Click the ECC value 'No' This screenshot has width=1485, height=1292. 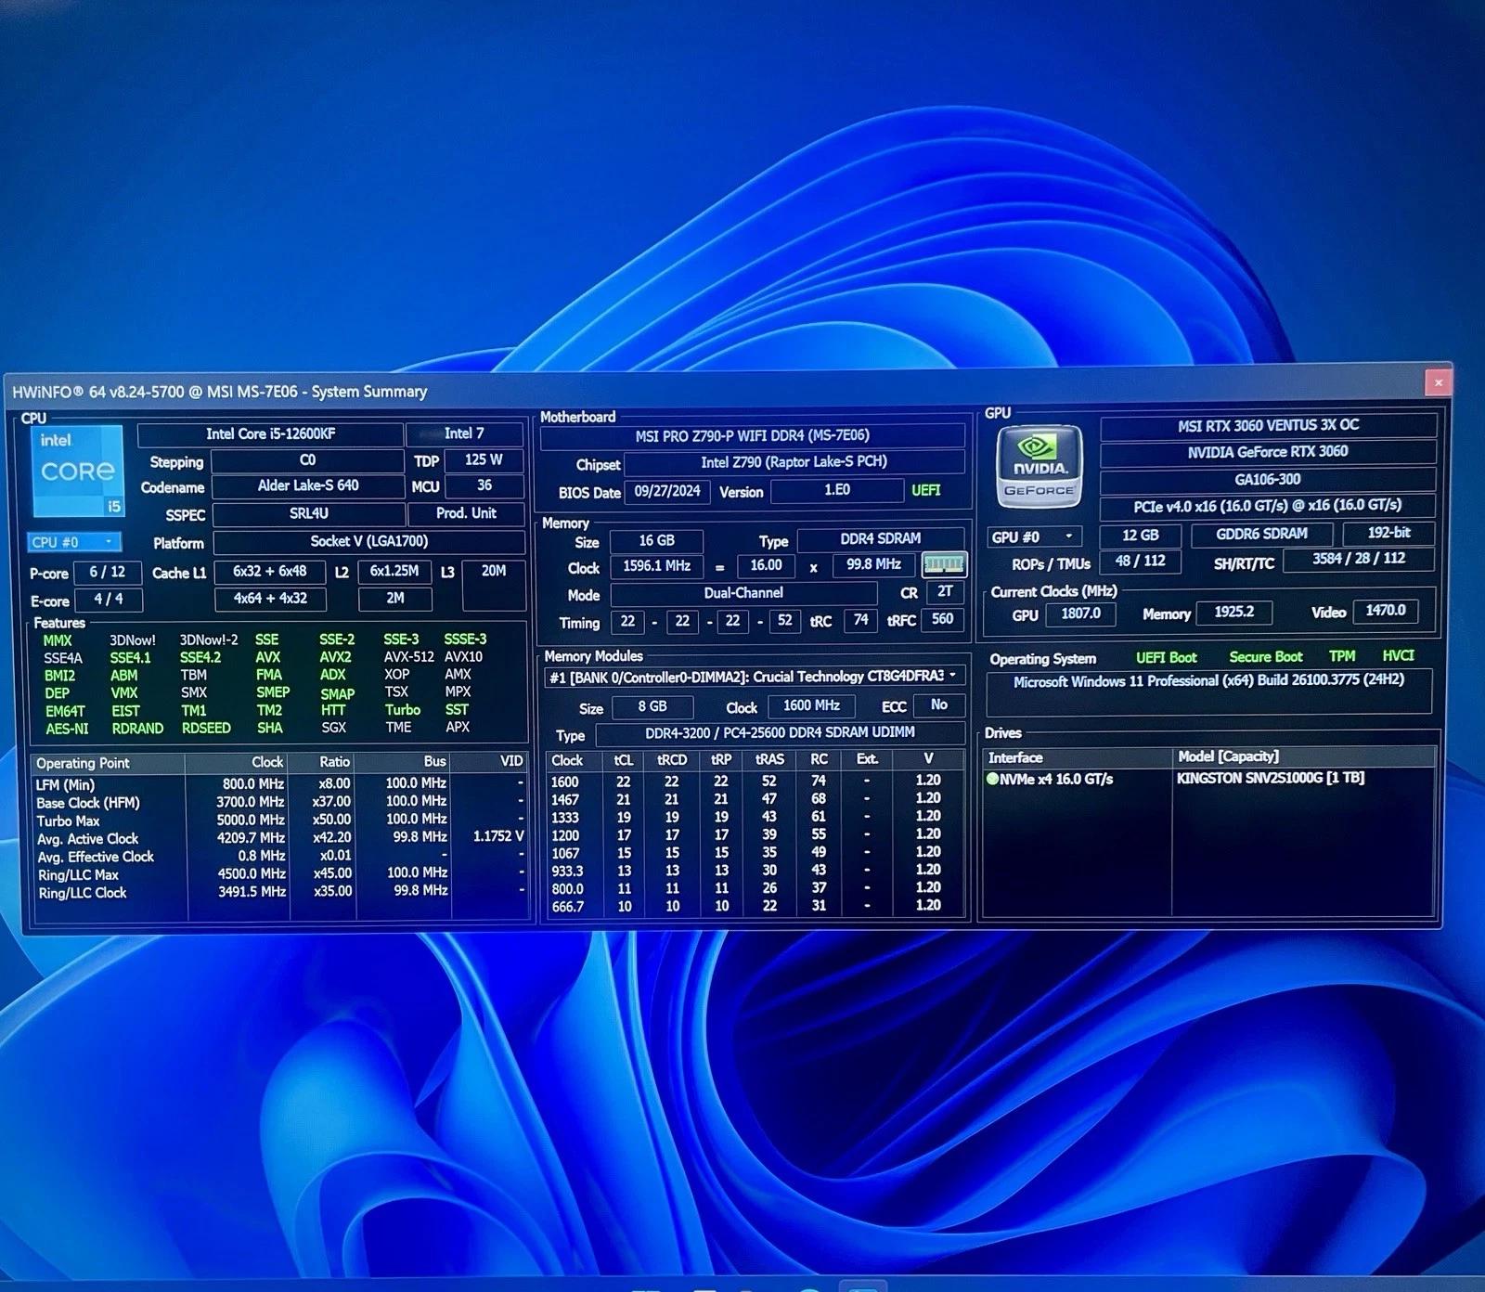[939, 705]
